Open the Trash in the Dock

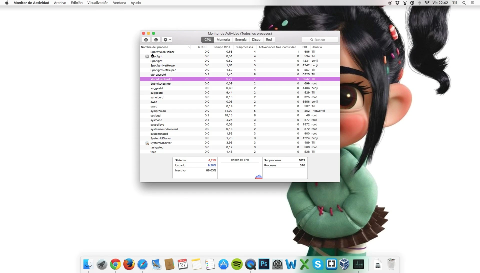point(391,264)
